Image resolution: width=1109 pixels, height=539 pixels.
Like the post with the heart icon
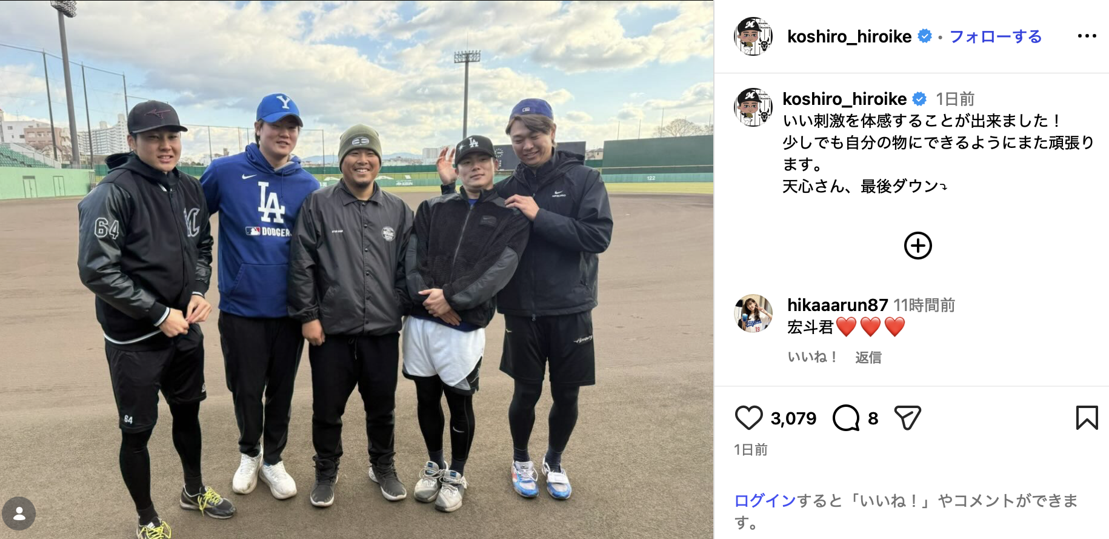[748, 418]
